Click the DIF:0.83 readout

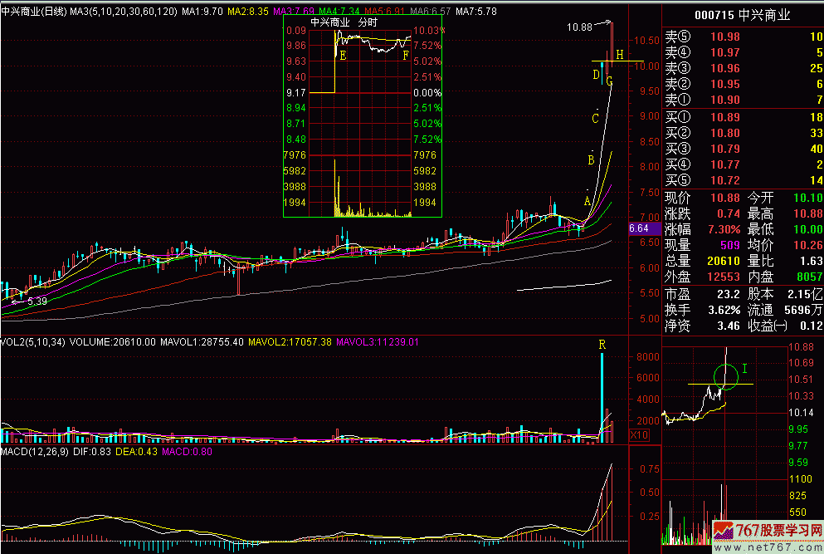pos(92,451)
